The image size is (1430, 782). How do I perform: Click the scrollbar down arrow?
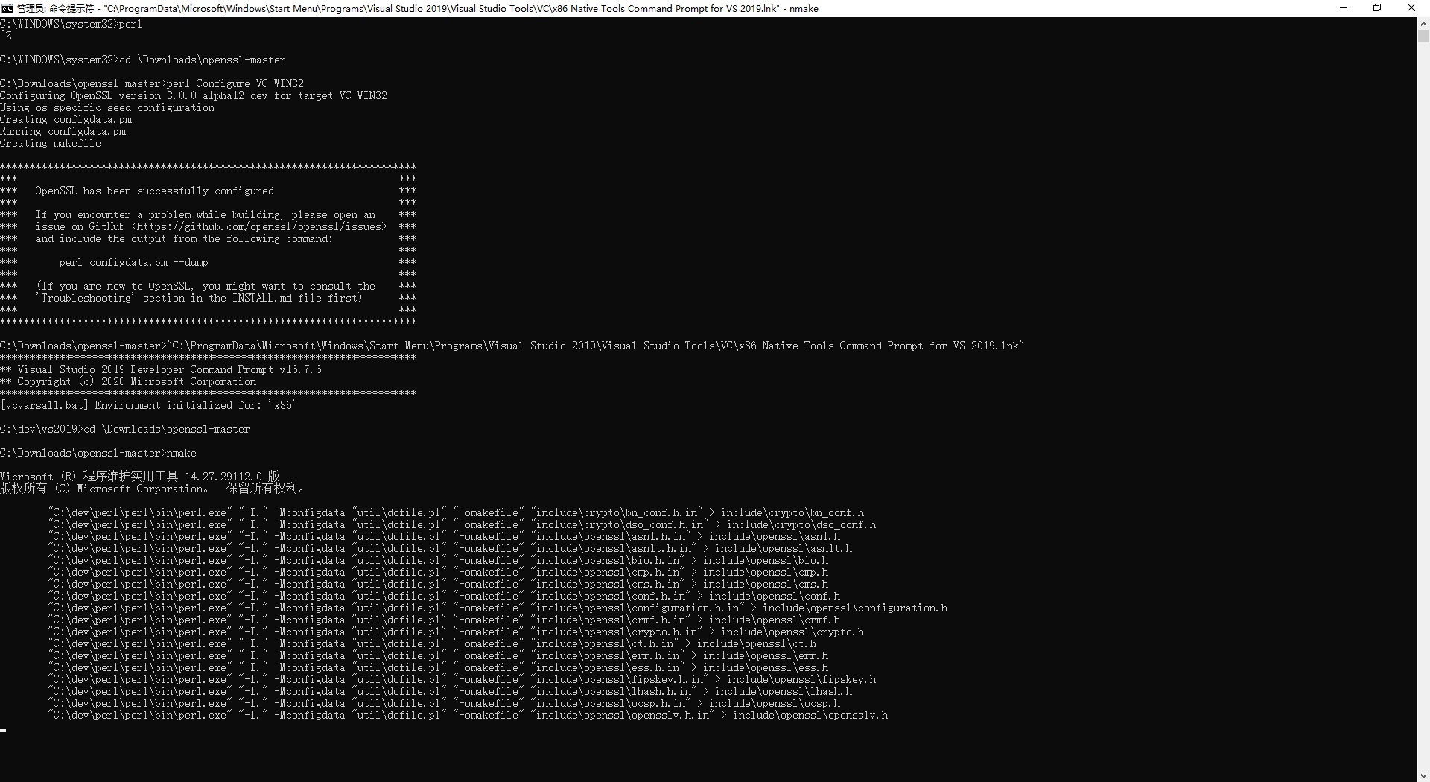[x=1423, y=775]
